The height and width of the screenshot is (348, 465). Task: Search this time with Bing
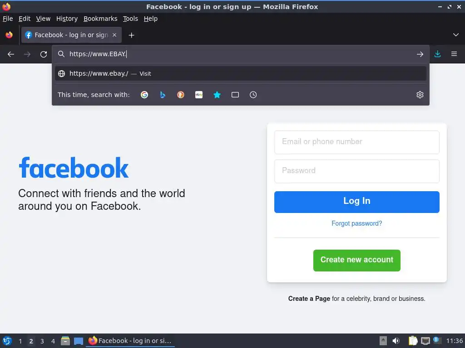(x=163, y=95)
